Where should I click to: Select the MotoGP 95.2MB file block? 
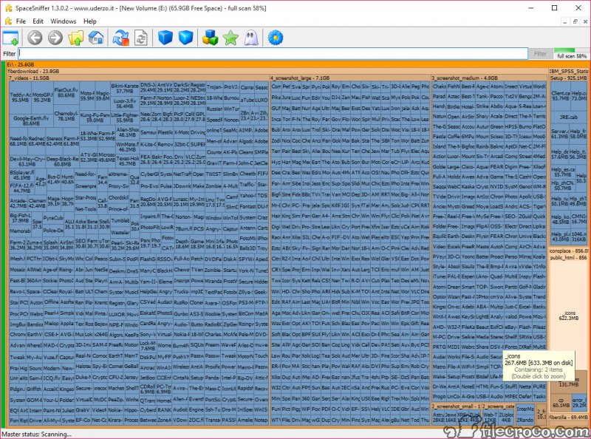pyautogui.click(x=42, y=98)
